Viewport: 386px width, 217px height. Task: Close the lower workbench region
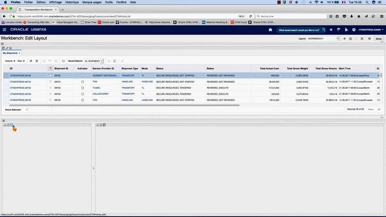click(4, 121)
